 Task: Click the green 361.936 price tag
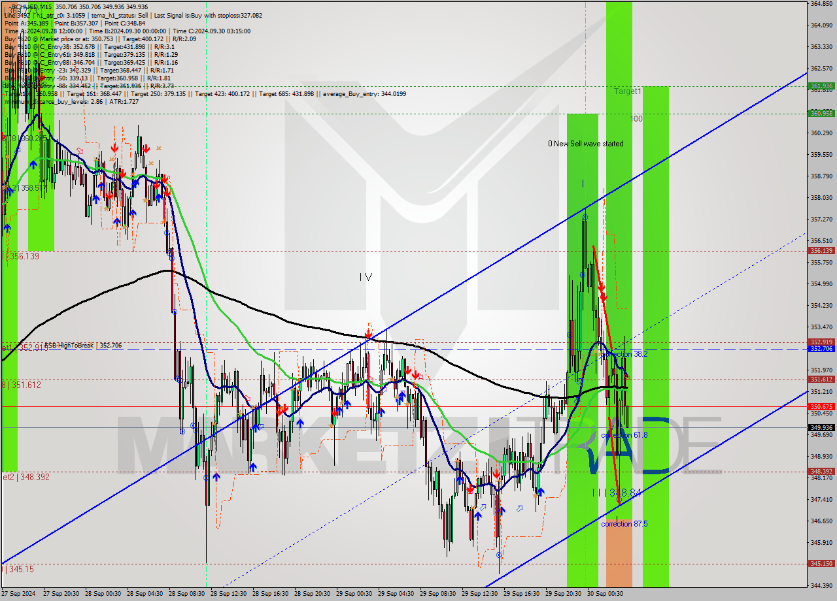click(821, 86)
